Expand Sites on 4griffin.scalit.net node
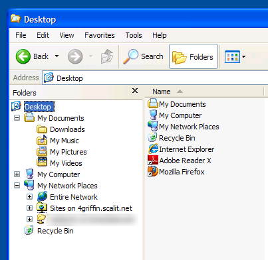 pyautogui.click(x=29, y=208)
